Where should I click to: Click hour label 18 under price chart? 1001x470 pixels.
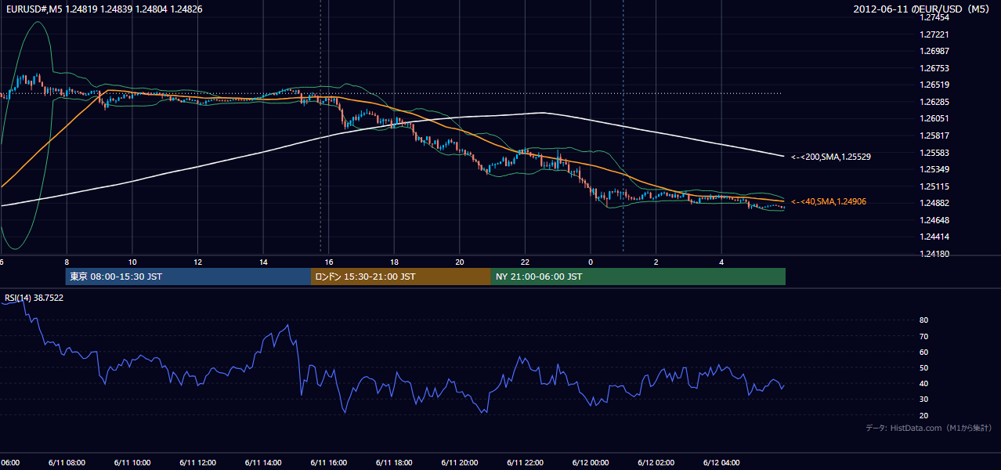coord(394,262)
